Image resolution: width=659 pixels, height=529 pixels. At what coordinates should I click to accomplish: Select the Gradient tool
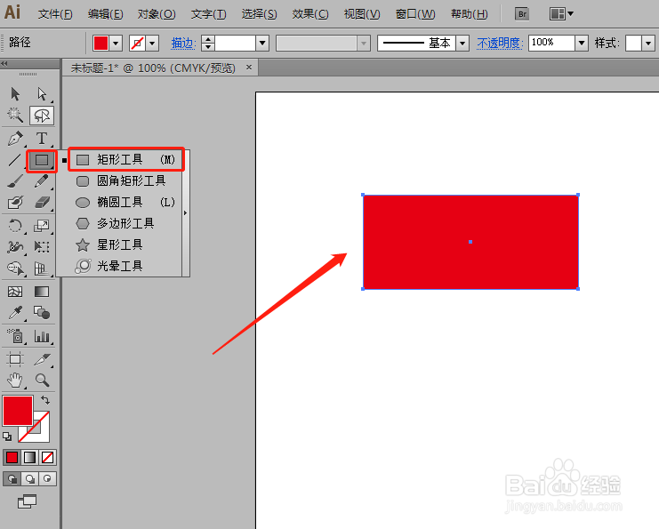coord(42,292)
